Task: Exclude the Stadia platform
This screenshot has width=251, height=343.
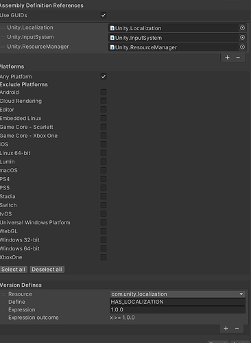Action: (104, 196)
